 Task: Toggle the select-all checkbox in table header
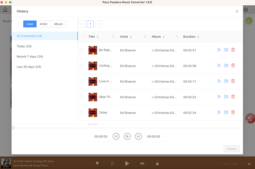[x=82, y=37]
